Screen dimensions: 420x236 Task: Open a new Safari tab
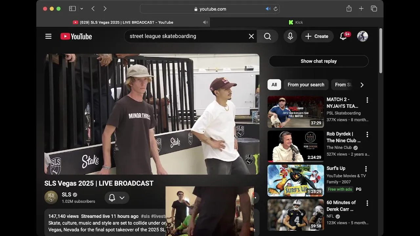tap(361, 9)
